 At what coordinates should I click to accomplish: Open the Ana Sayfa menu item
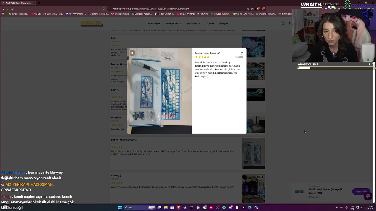click(154, 23)
